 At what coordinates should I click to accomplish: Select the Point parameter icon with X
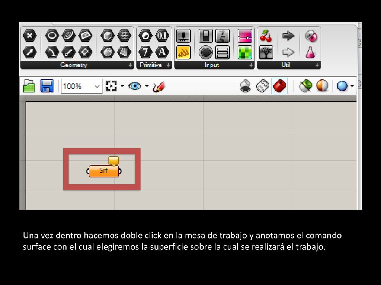point(29,36)
